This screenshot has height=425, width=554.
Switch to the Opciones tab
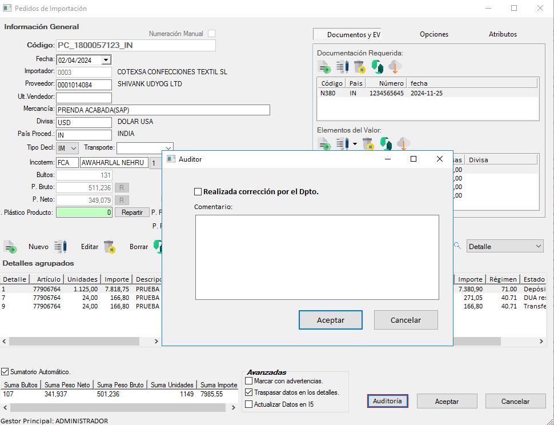click(x=434, y=34)
